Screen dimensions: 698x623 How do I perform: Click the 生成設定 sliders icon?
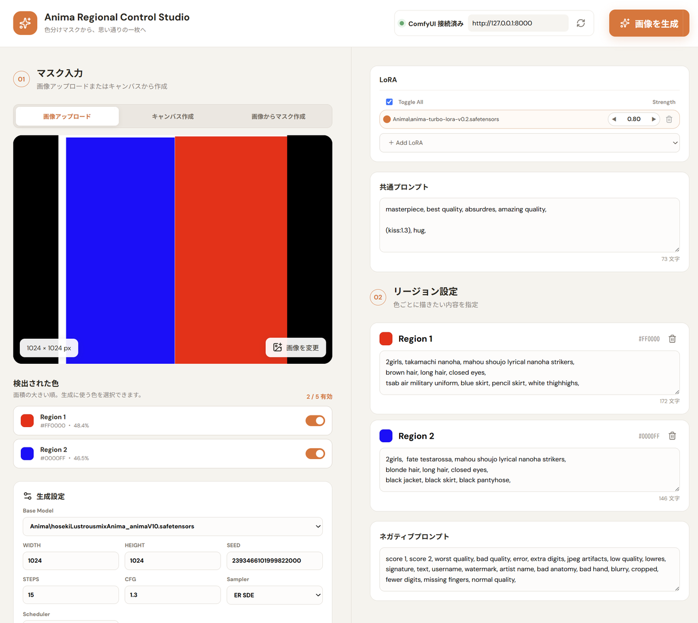[27, 496]
